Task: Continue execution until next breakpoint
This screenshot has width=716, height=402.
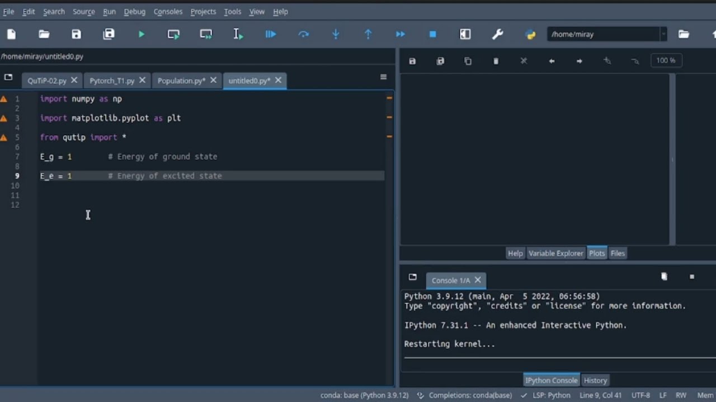Action: [401, 34]
